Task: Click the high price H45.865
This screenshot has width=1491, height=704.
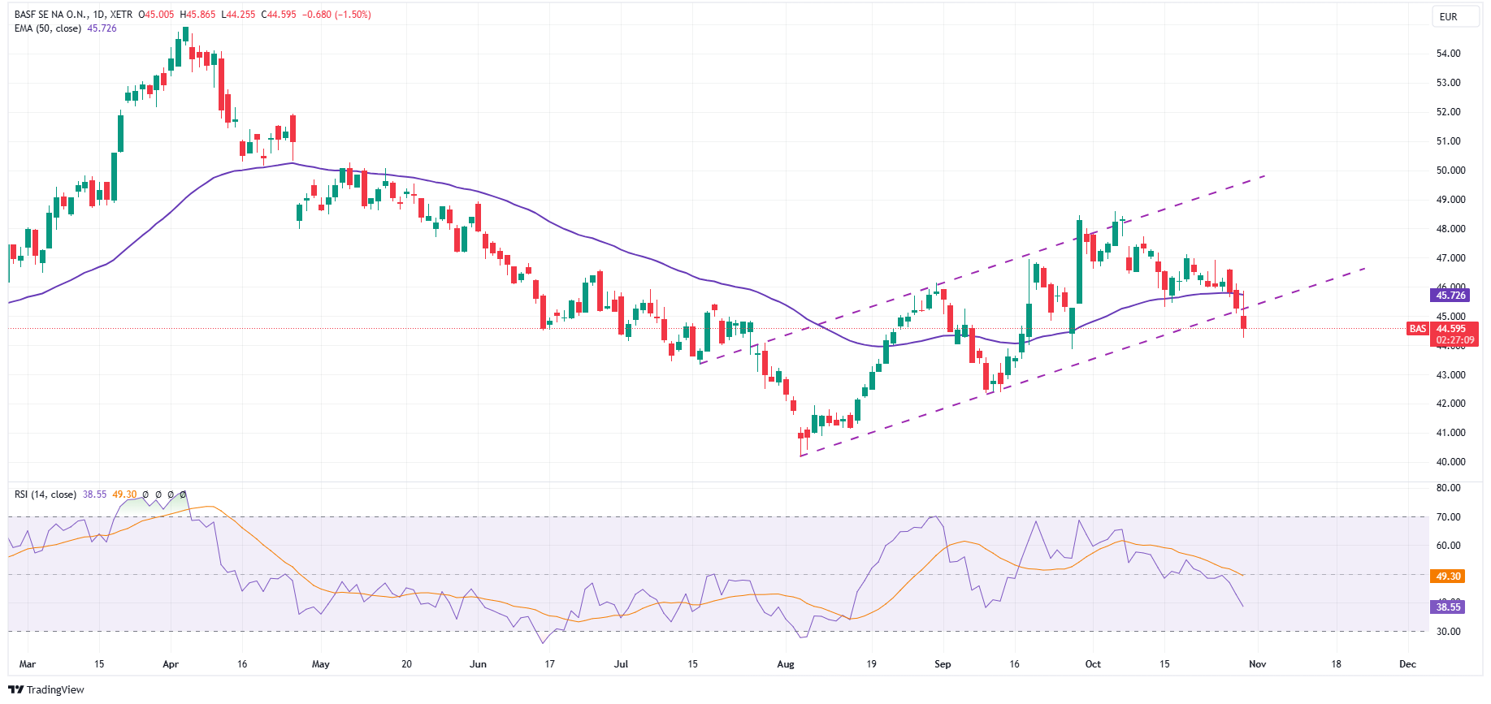Action: pyautogui.click(x=197, y=15)
